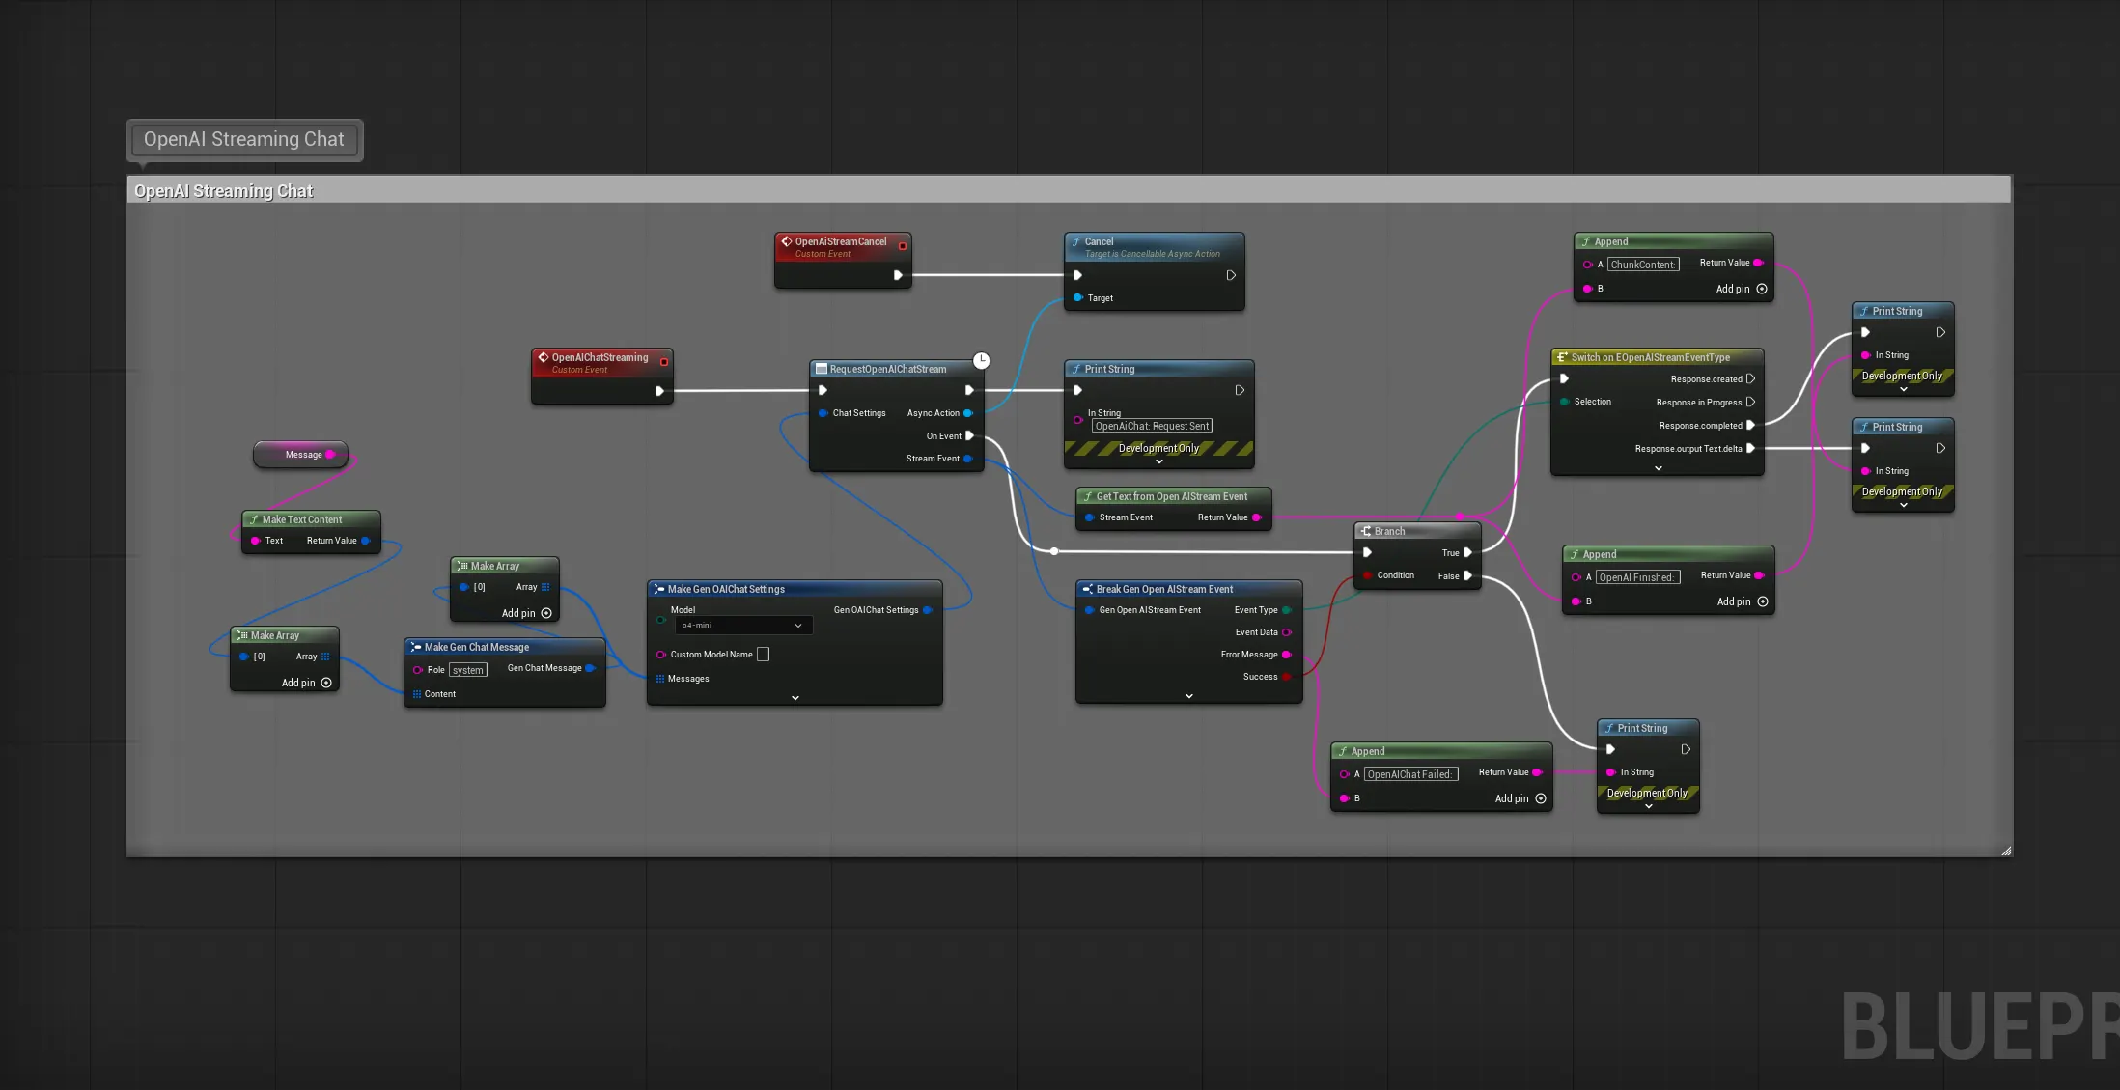Click the Response.created exec pin
This screenshot has height=1090, width=2120.
[x=1750, y=379]
